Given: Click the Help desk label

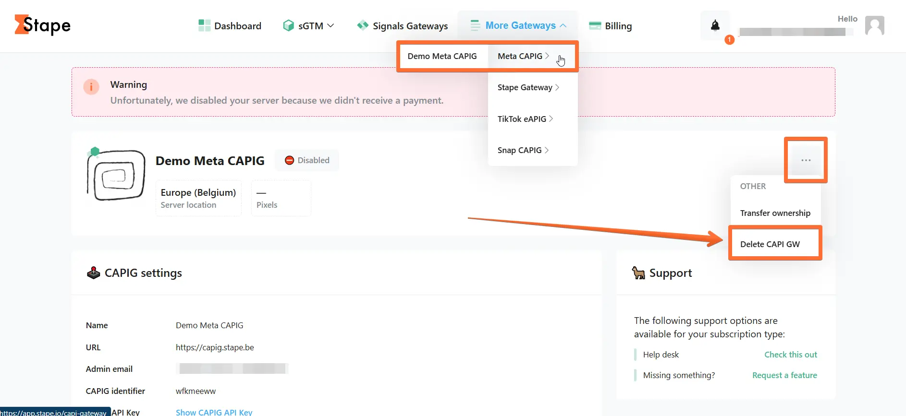Looking at the screenshot, I should (x=661, y=355).
